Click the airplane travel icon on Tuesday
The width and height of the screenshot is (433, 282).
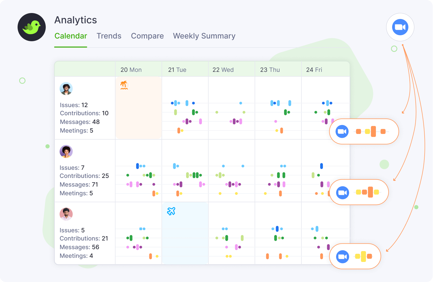[x=171, y=211]
